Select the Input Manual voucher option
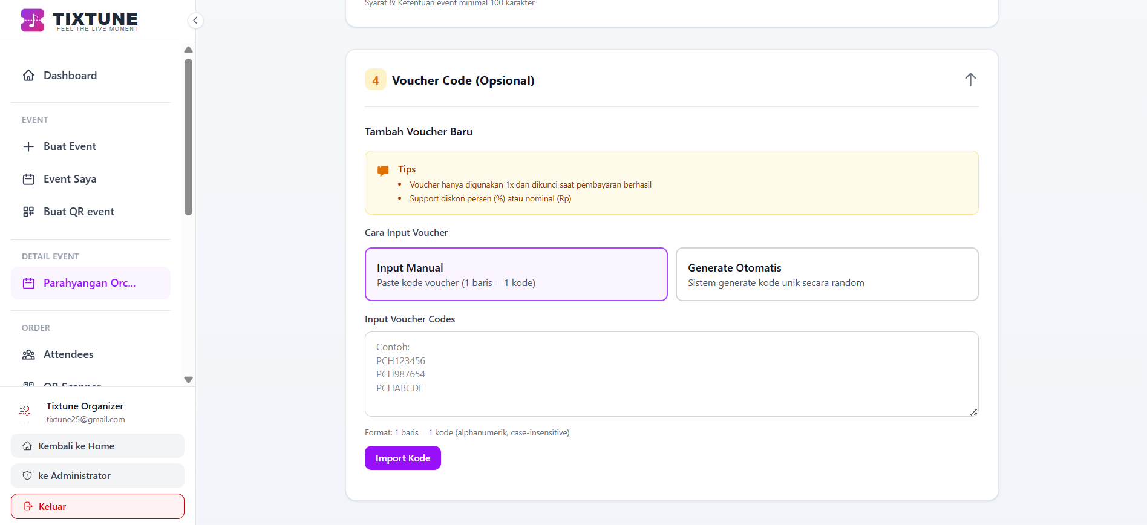 pyautogui.click(x=515, y=274)
